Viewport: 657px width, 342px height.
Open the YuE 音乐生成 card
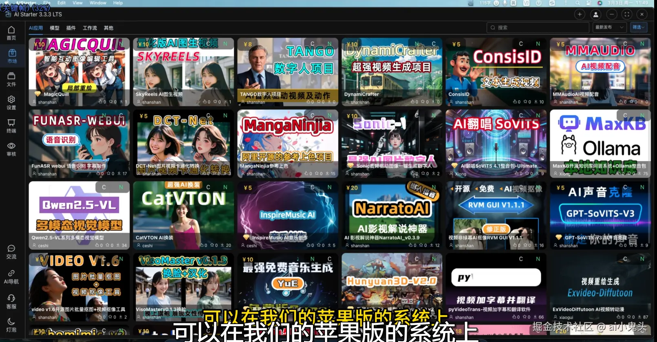[288, 287]
